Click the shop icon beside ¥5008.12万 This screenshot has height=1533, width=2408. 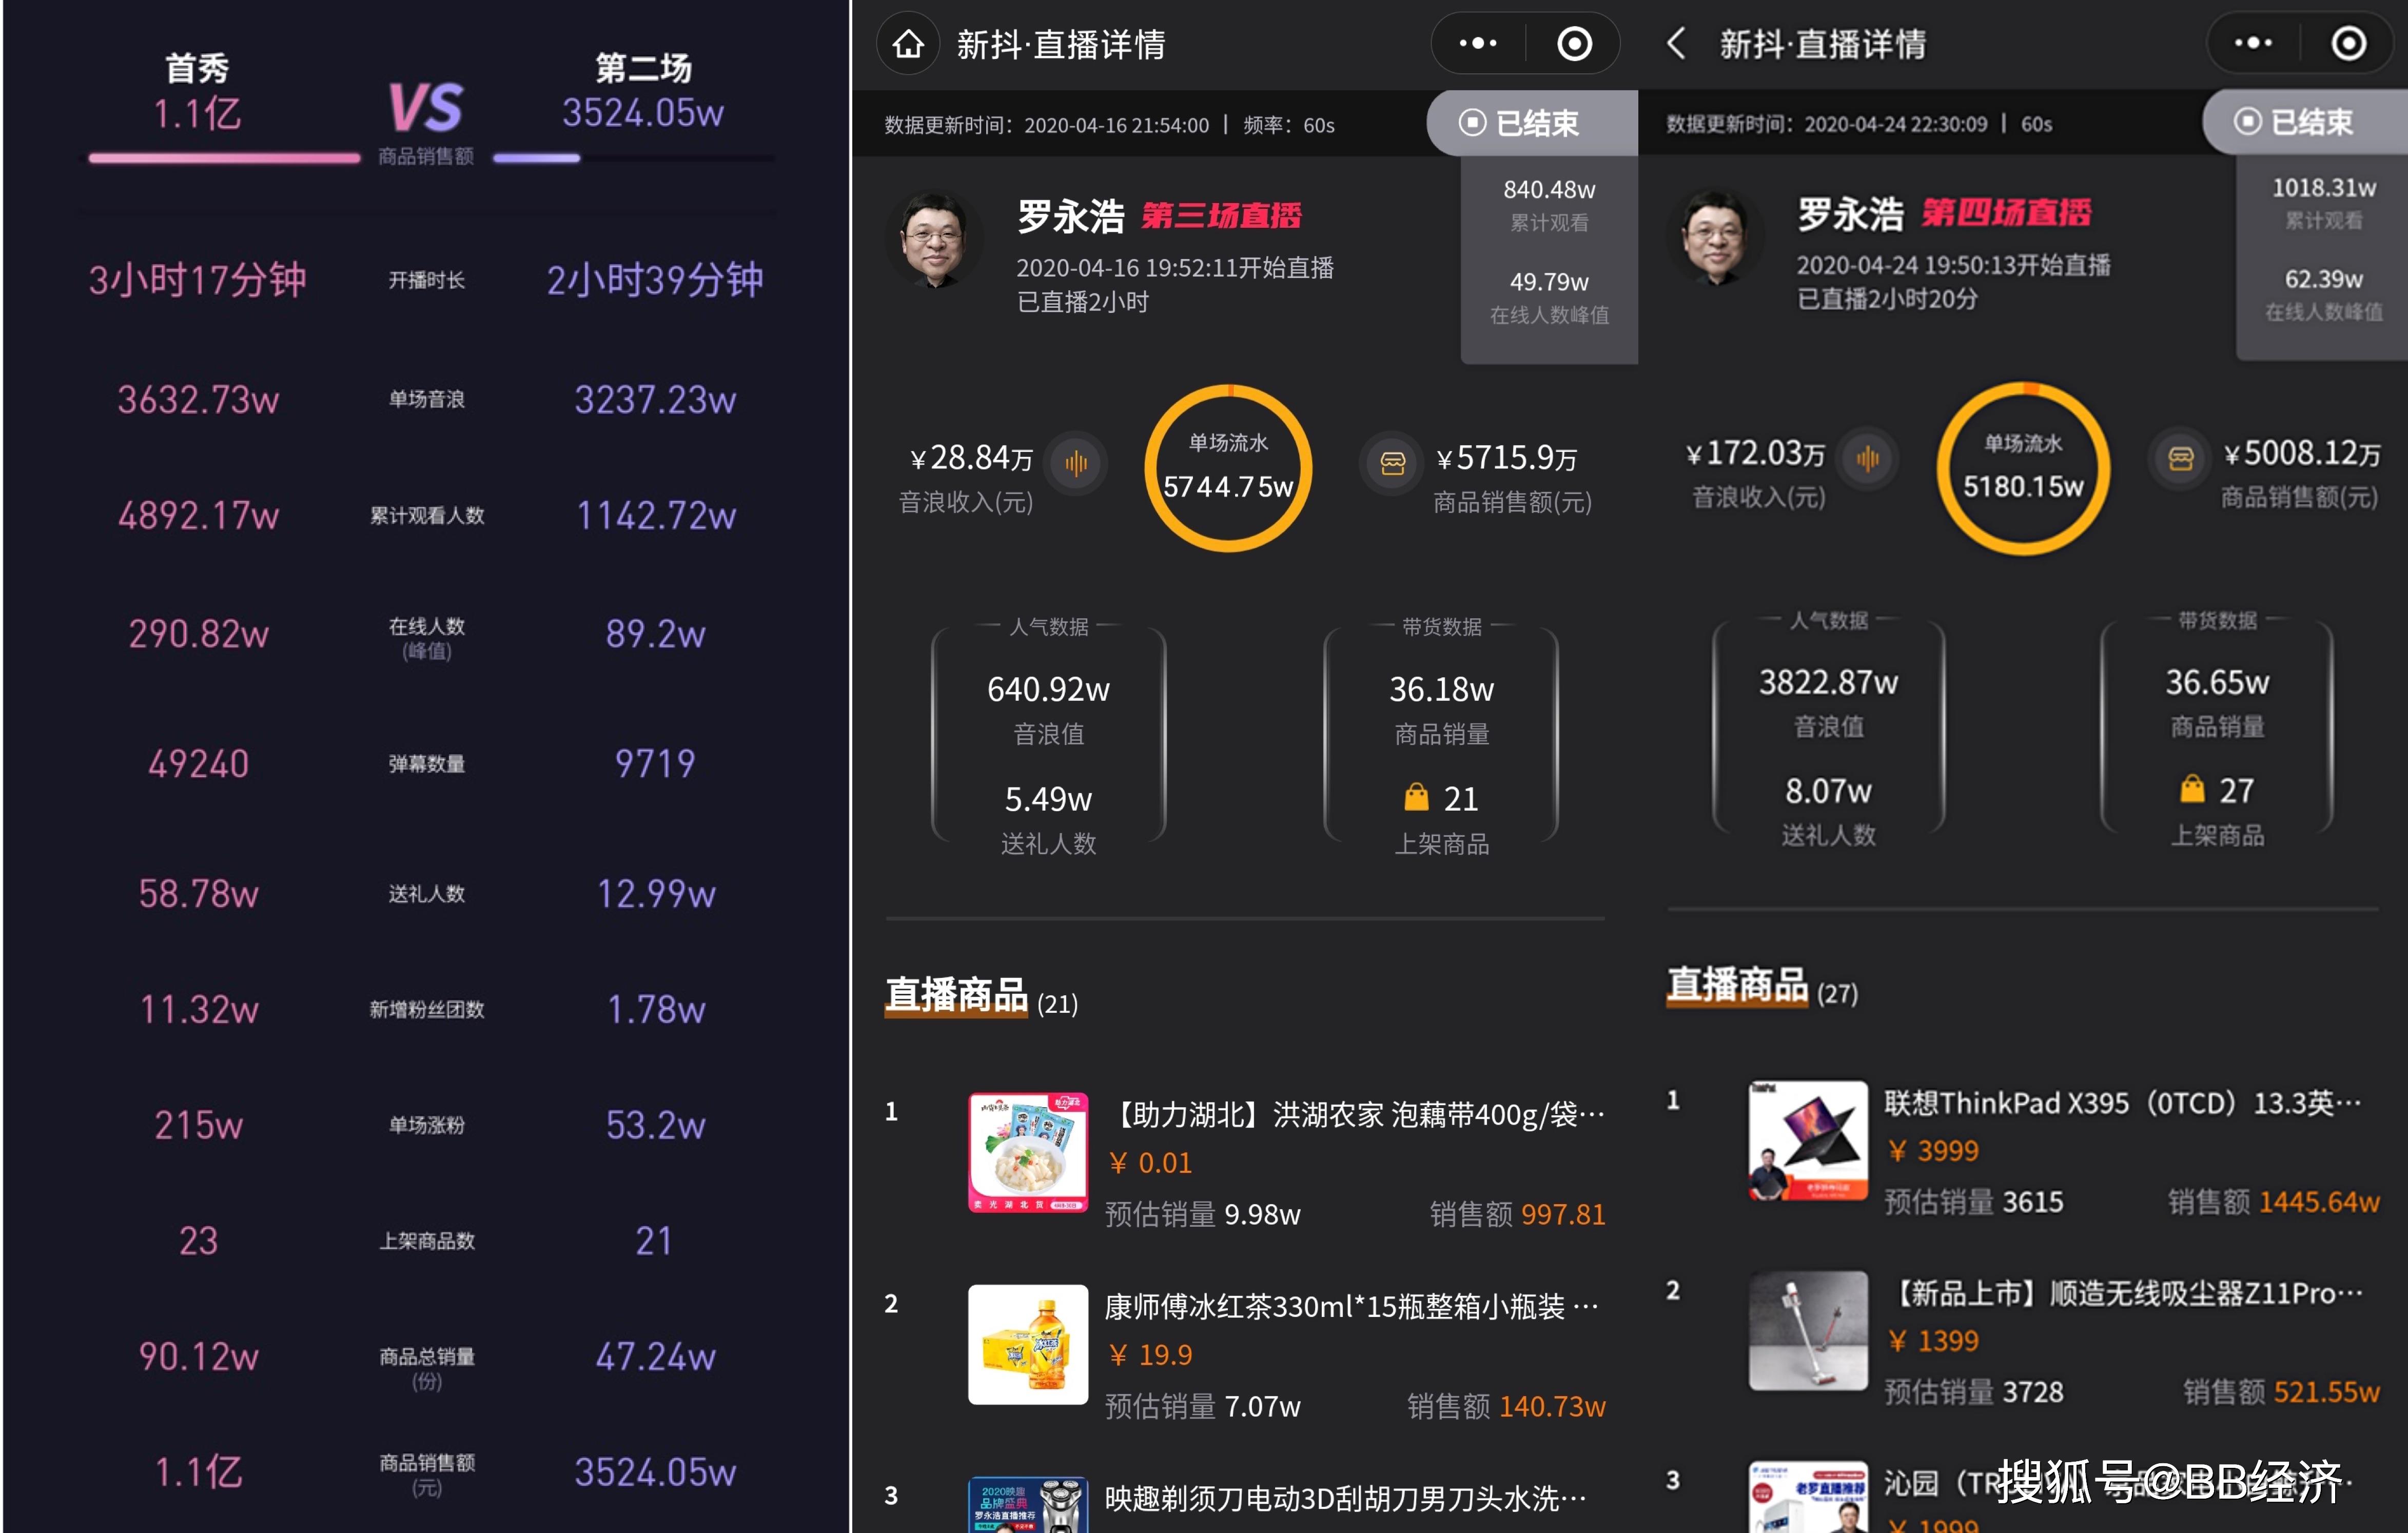point(2181,458)
